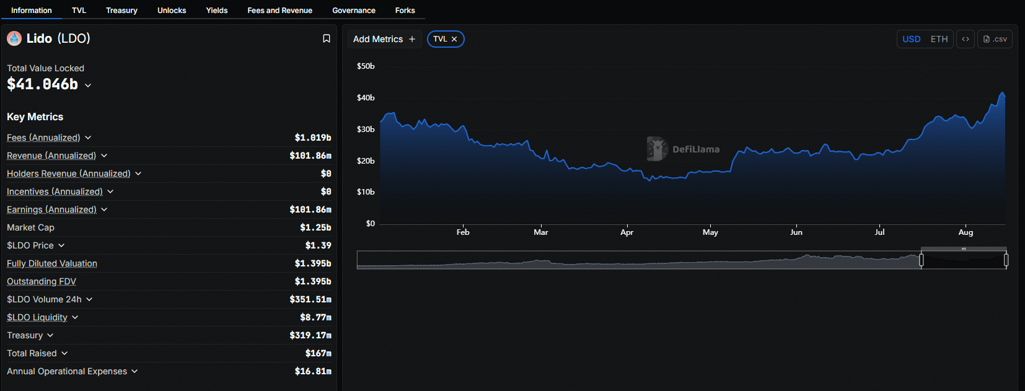The image size is (1025, 391).
Task: Expand the Treasury row
Action: [50, 335]
